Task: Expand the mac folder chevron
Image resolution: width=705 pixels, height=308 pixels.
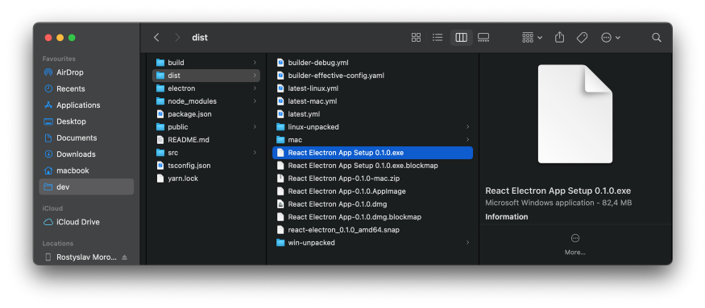Action: point(467,140)
